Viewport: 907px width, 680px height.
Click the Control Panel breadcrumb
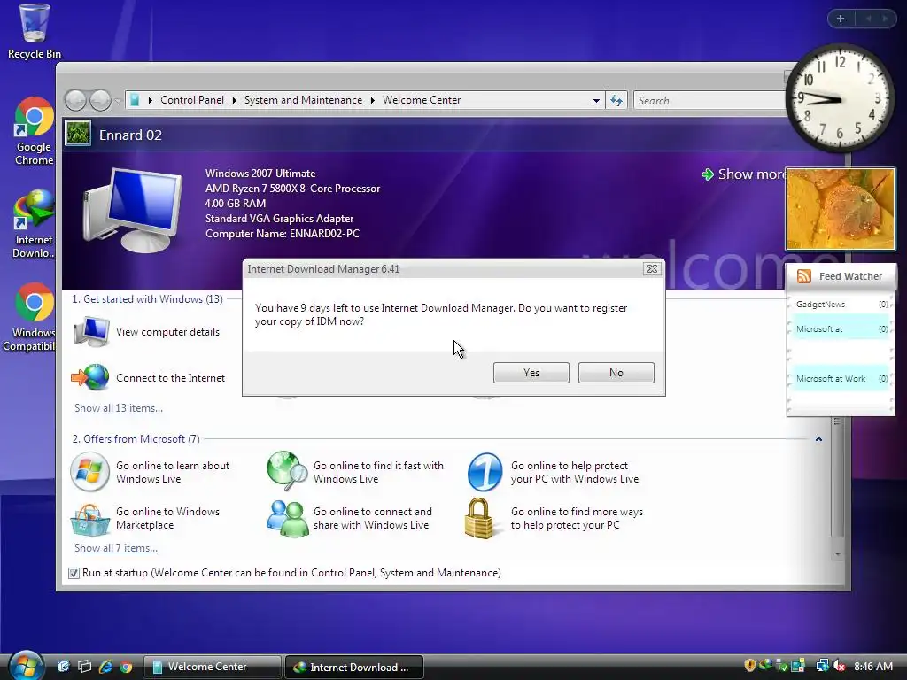coord(192,100)
